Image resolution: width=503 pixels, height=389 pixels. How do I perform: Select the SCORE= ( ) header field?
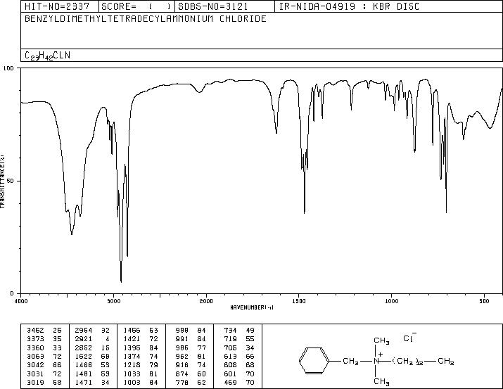[136, 6]
